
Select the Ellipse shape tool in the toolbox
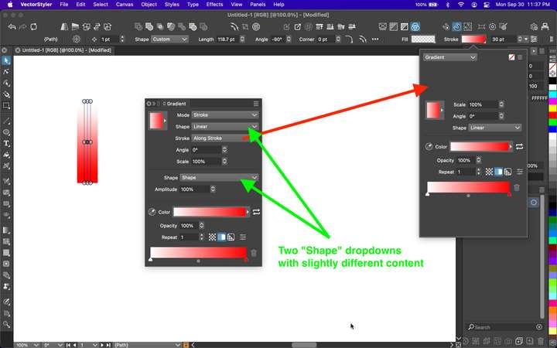(6, 132)
